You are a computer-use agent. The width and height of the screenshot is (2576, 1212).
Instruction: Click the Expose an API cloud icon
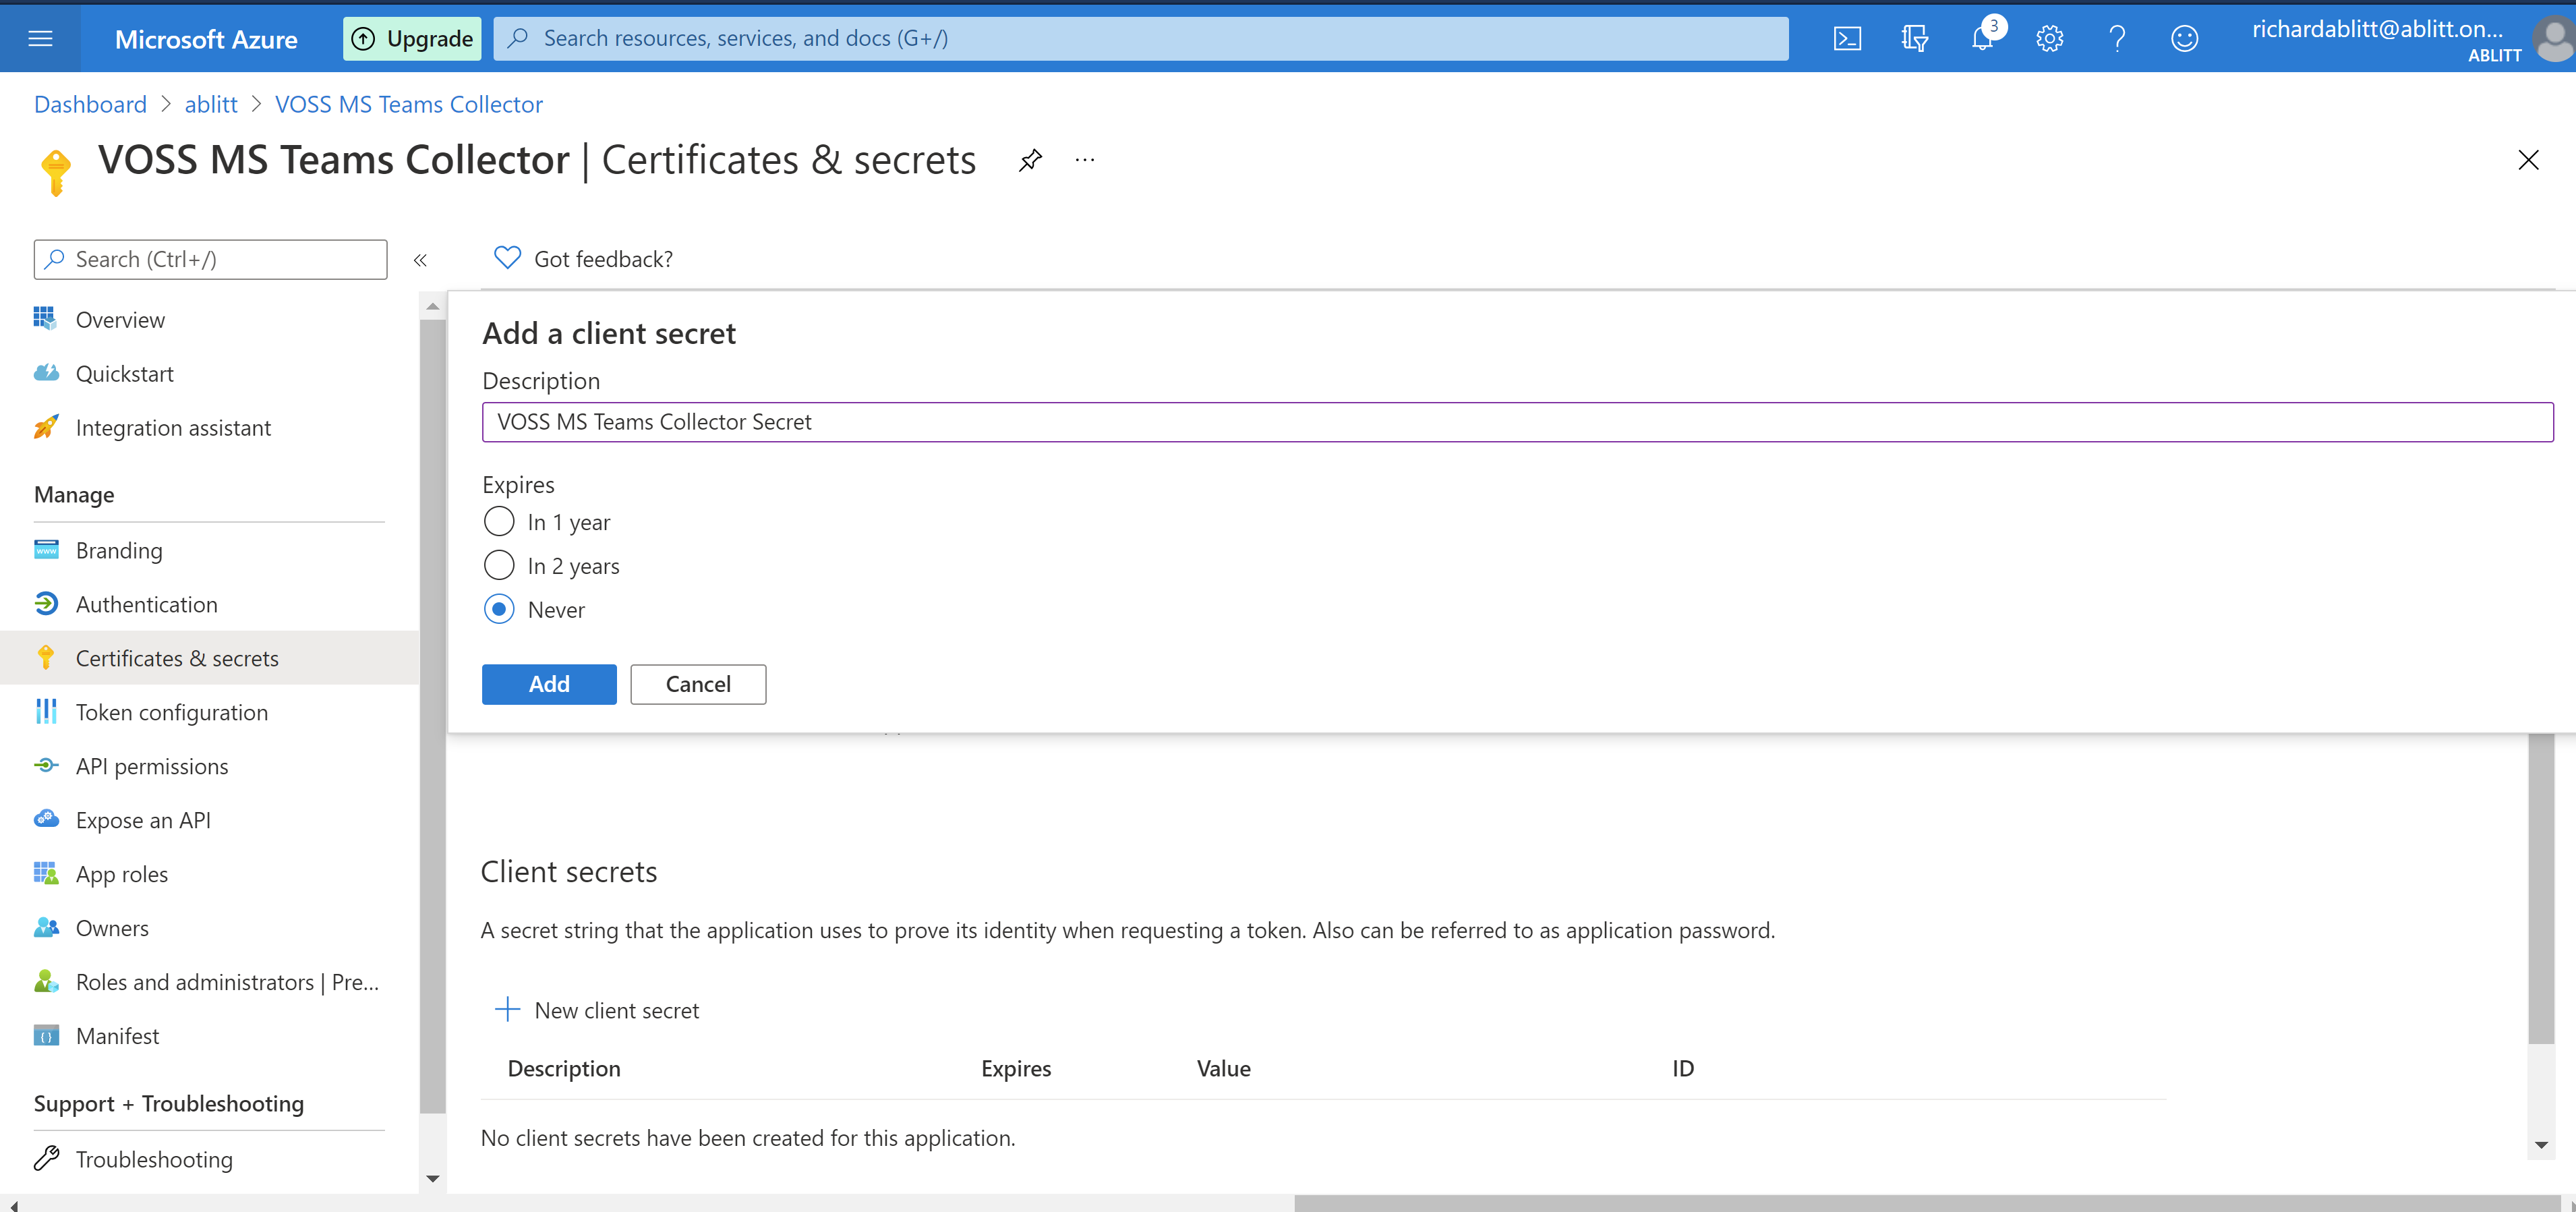tap(46, 819)
